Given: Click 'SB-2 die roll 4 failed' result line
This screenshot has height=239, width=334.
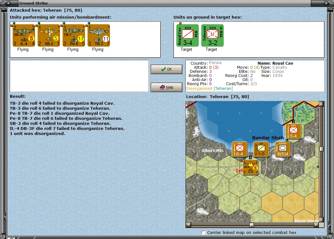Looking at the screenshot, I should 60,124.
